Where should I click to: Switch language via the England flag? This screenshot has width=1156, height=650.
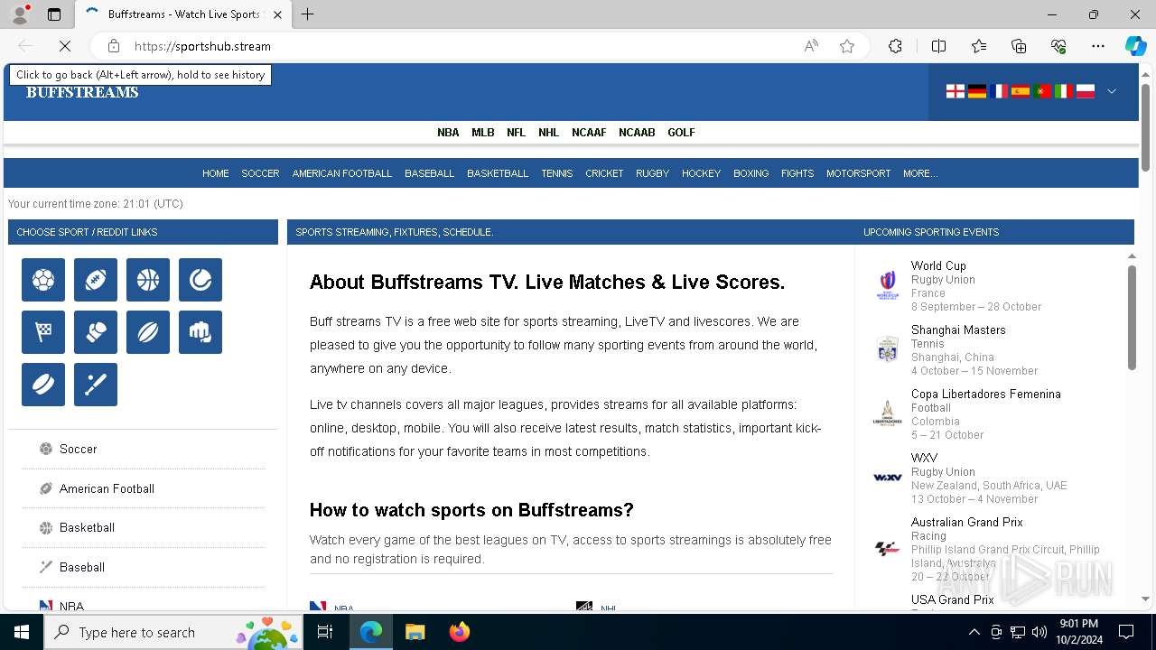tap(956, 91)
